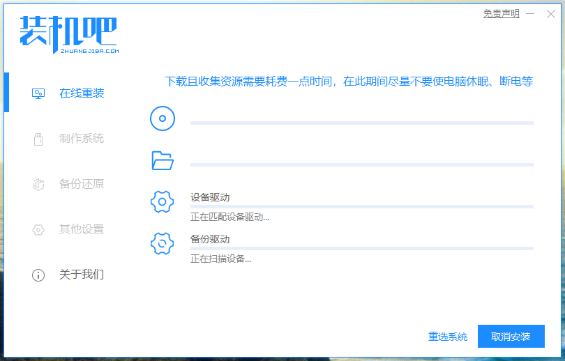Select the 在线重装 sidebar label
This screenshot has height=361, width=565.
click(x=82, y=93)
